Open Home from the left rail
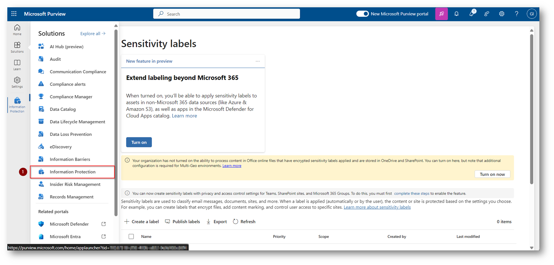 17,30
